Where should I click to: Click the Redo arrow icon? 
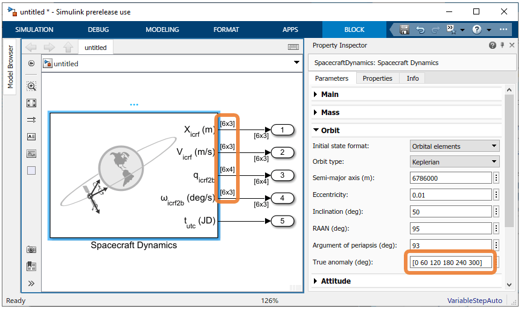tap(435, 30)
